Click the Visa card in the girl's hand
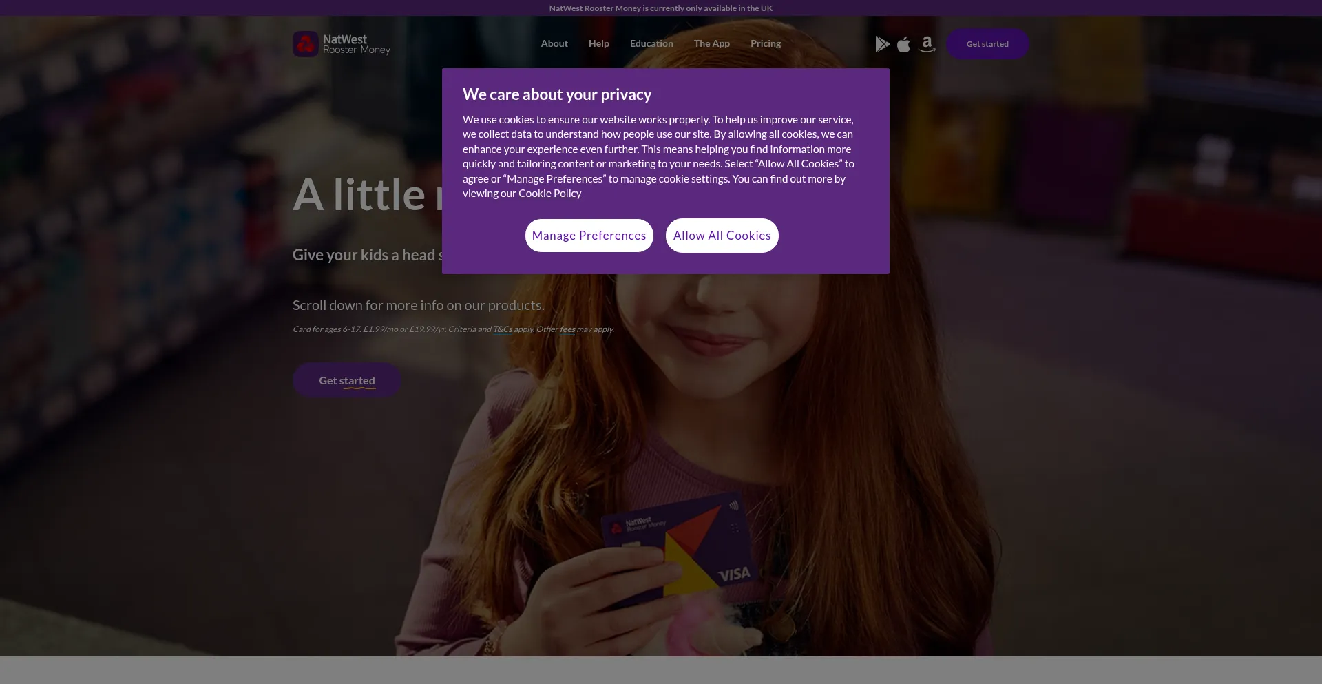This screenshot has height=684, width=1322. (678, 548)
